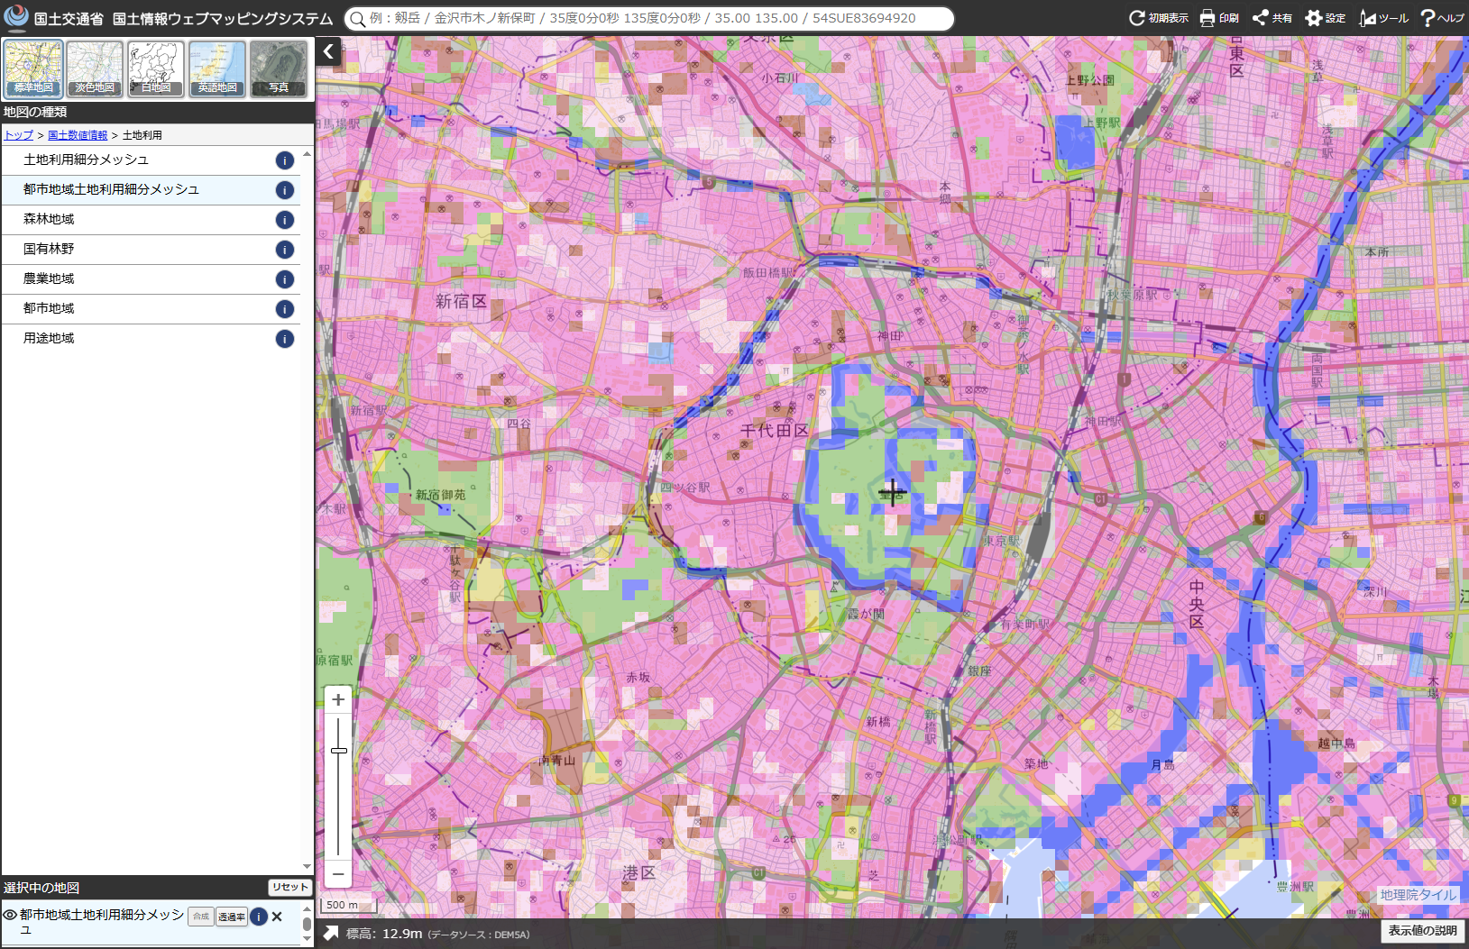Select 土地利用細分メッシュ from the list

pos(86,160)
